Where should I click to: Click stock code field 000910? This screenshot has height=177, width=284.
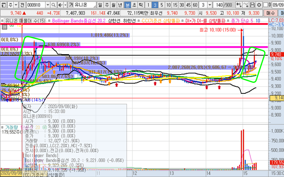click(36, 5)
